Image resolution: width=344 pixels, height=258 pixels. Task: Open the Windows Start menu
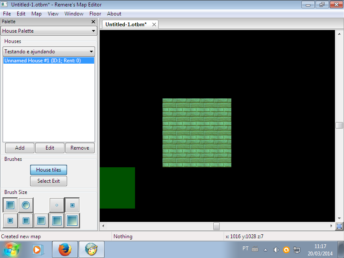tap(12, 250)
